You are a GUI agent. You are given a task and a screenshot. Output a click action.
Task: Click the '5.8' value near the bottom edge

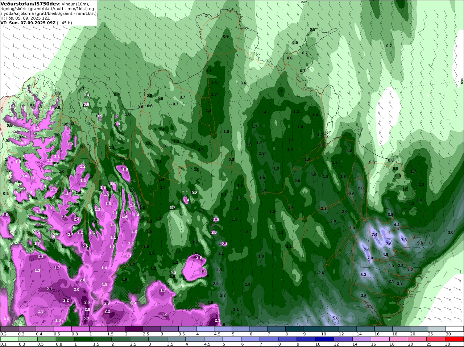click(336, 318)
